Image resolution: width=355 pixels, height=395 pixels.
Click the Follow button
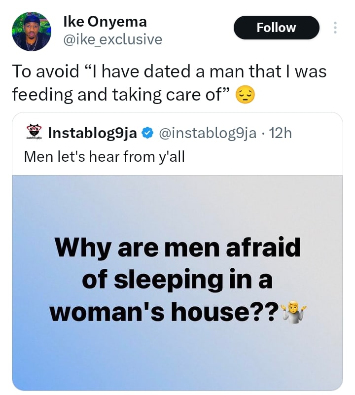pyautogui.click(x=276, y=28)
